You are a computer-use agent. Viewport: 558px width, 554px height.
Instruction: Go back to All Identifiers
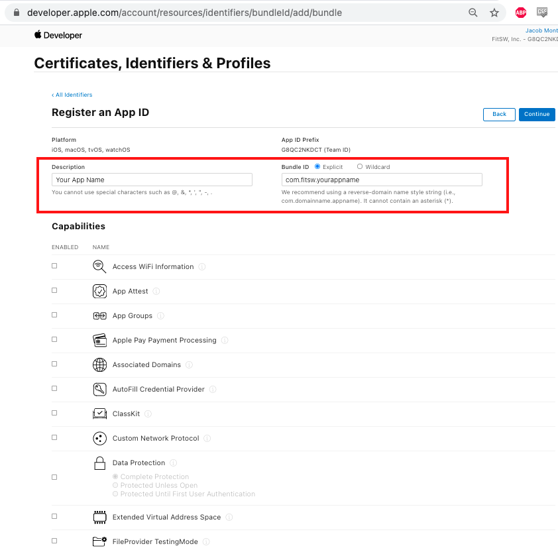(72, 95)
